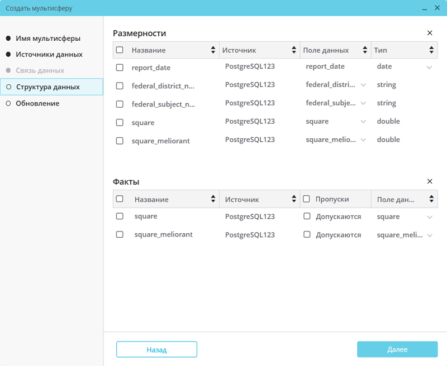Sort dimensions by Источник column arrows
This screenshot has width=447, height=366.
[294, 50]
